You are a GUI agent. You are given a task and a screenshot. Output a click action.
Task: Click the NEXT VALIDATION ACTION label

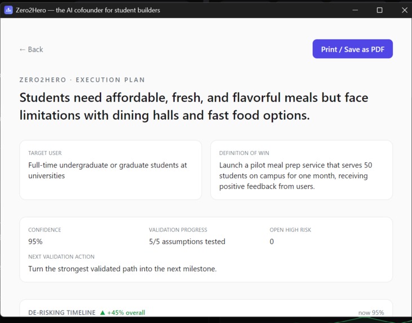point(61,256)
